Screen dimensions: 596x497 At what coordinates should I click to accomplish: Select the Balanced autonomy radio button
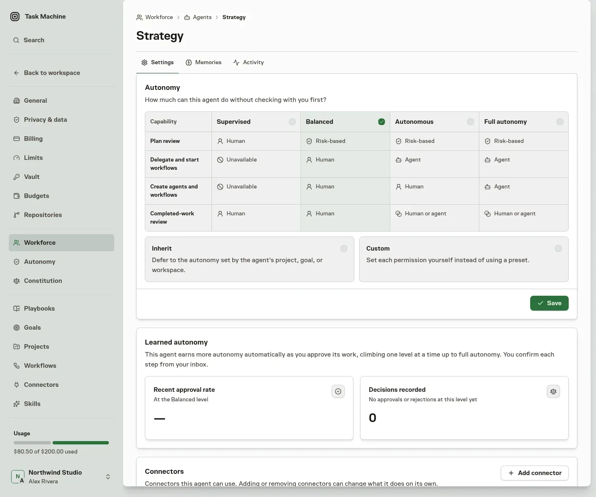pyautogui.click(x=382, y=122)
